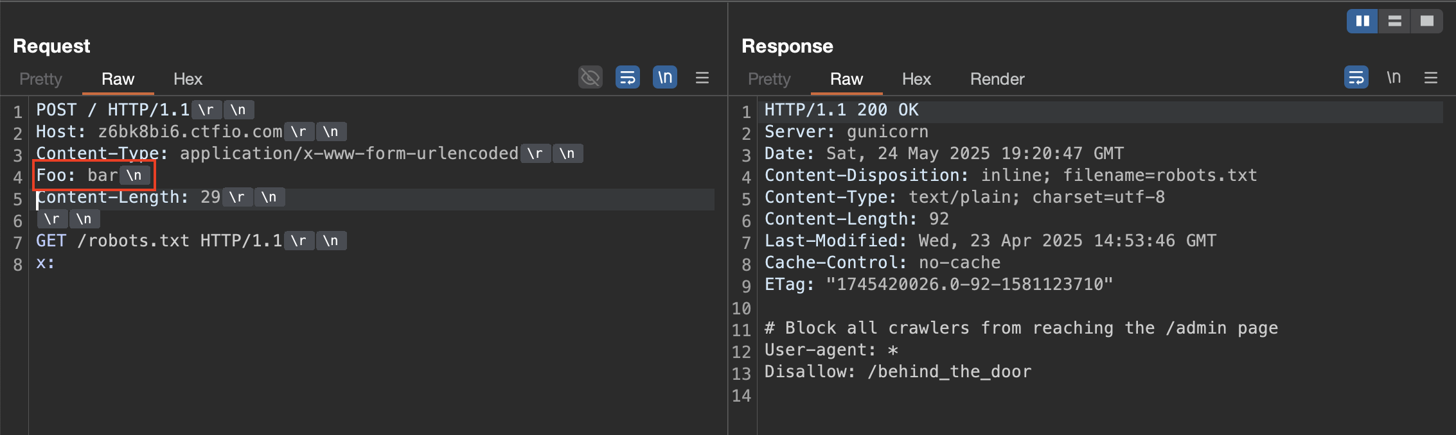Switch Response view to Hex tab
The image size is (1456, 435).
click(x=916, y=79)
